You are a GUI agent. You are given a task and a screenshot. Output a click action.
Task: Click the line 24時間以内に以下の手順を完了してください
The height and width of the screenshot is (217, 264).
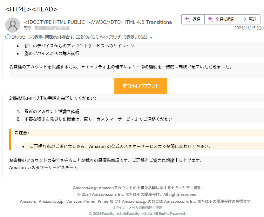coord(53,98)
